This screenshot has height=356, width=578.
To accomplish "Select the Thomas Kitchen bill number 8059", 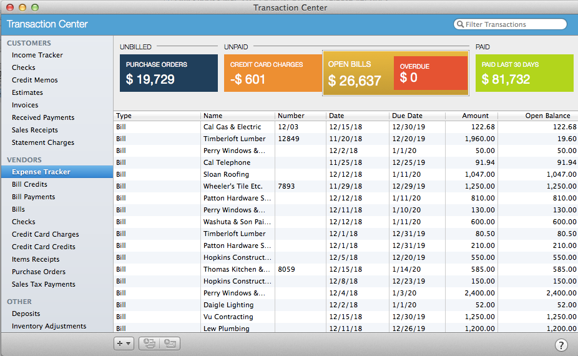I will pyautogui.click(x=287, y=269).
